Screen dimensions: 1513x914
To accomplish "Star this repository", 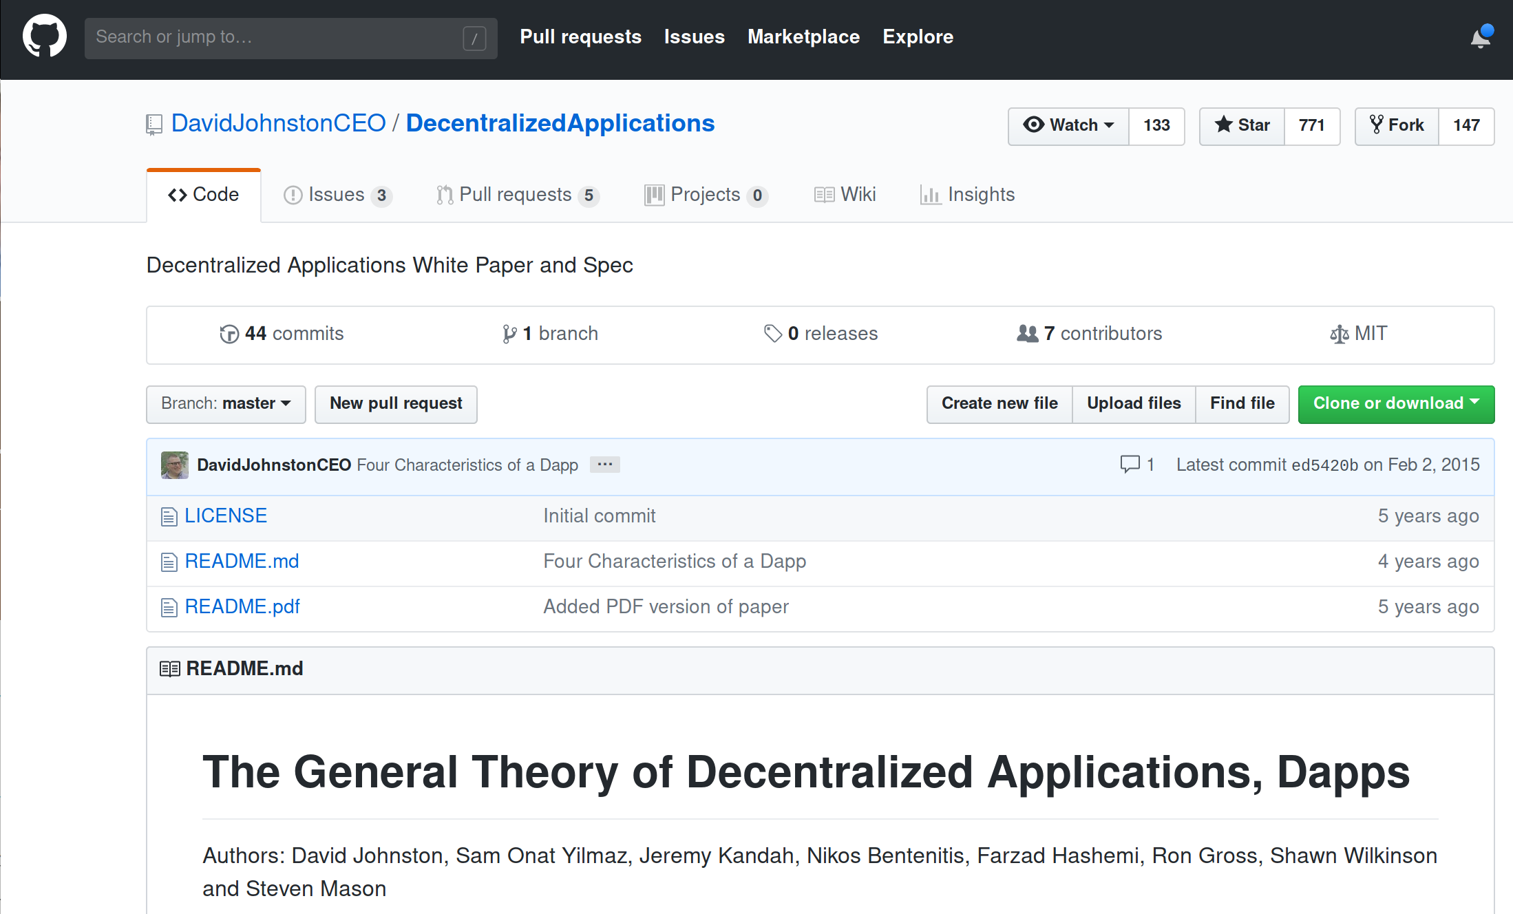I will click(1242, 125).
